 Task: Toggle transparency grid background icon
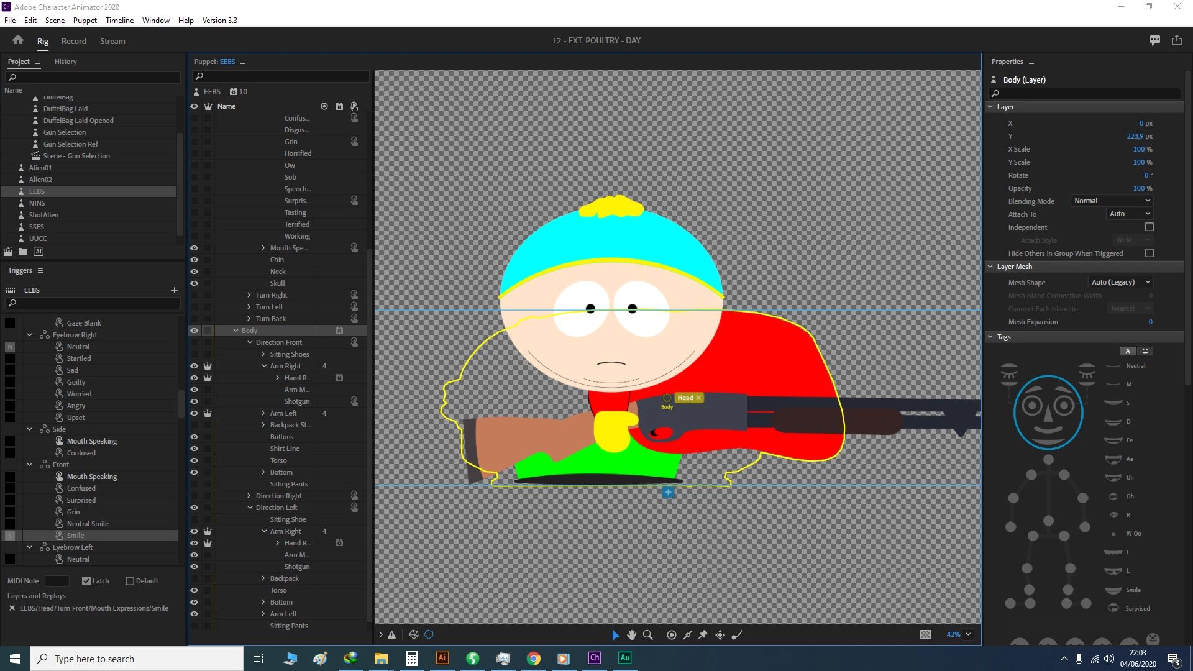[x=925, y=634]
